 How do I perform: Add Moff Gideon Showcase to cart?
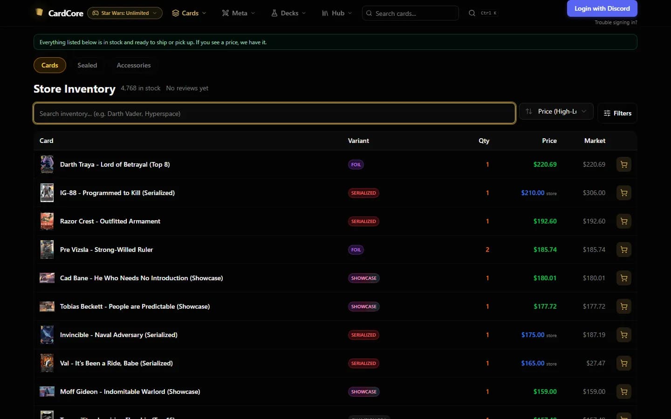pyautogui.click(x=624, y=392)
